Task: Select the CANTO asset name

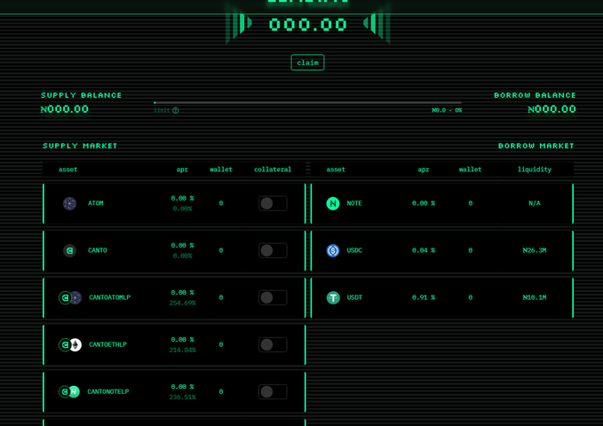Action: pos(98,250)
